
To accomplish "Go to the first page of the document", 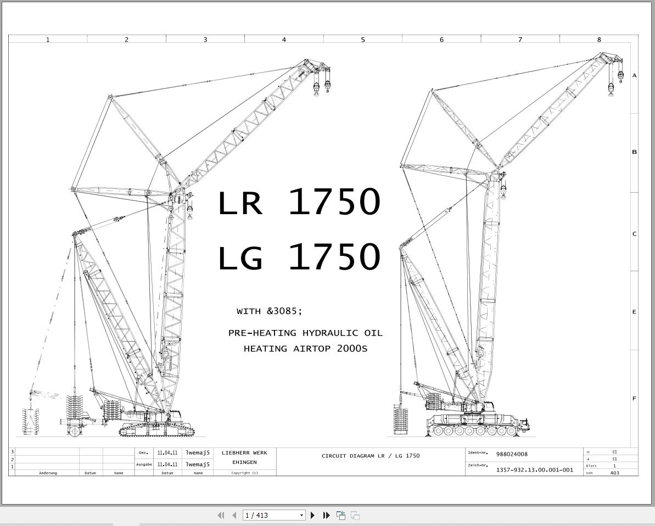I will 221,515.
